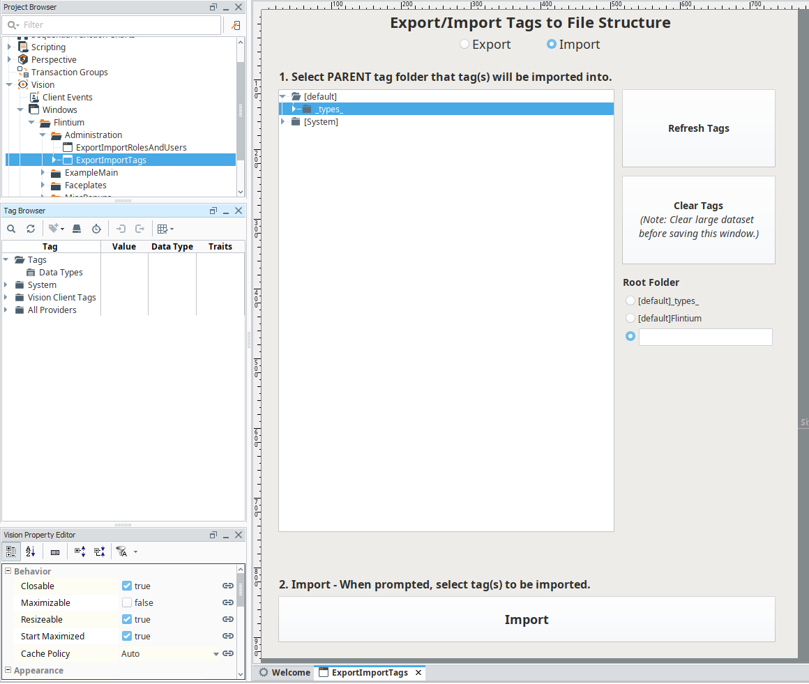Click the search icon in Tag Browser toolbar
Viewport: 809px width, 684px height.
click(x=11, y=229)
